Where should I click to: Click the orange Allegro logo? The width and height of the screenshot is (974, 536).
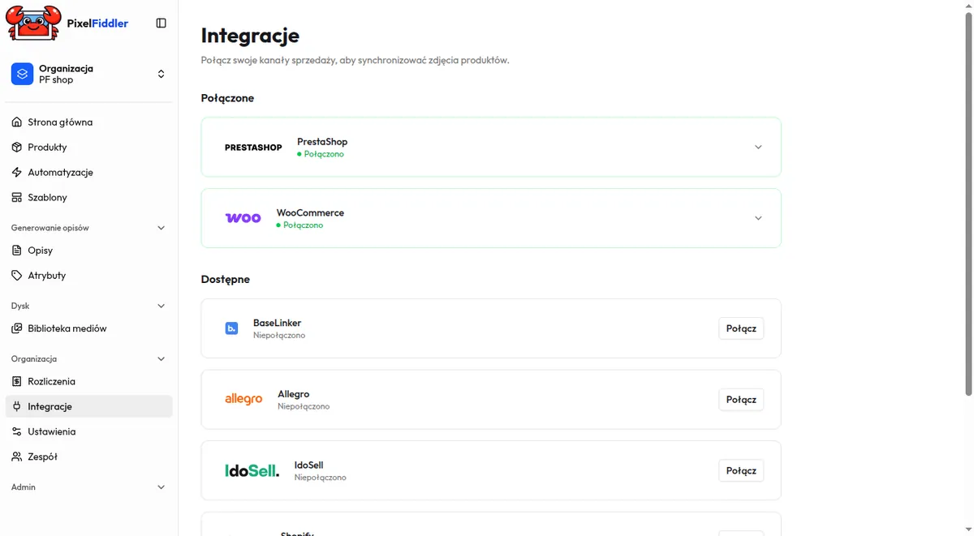(x=243, y=399)
